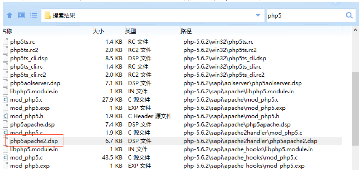362x179 pixels.
Task: Click the C source icon of 43.5 KB mod_php5.c
Action: coord(6,157)
